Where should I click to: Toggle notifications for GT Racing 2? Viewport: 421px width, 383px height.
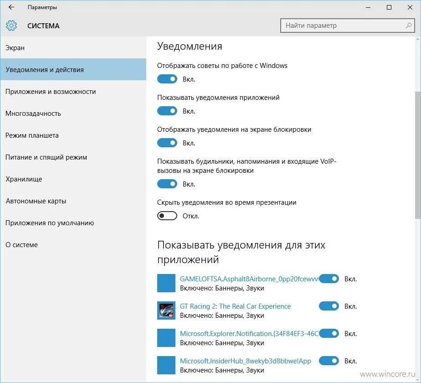[329, 306]
